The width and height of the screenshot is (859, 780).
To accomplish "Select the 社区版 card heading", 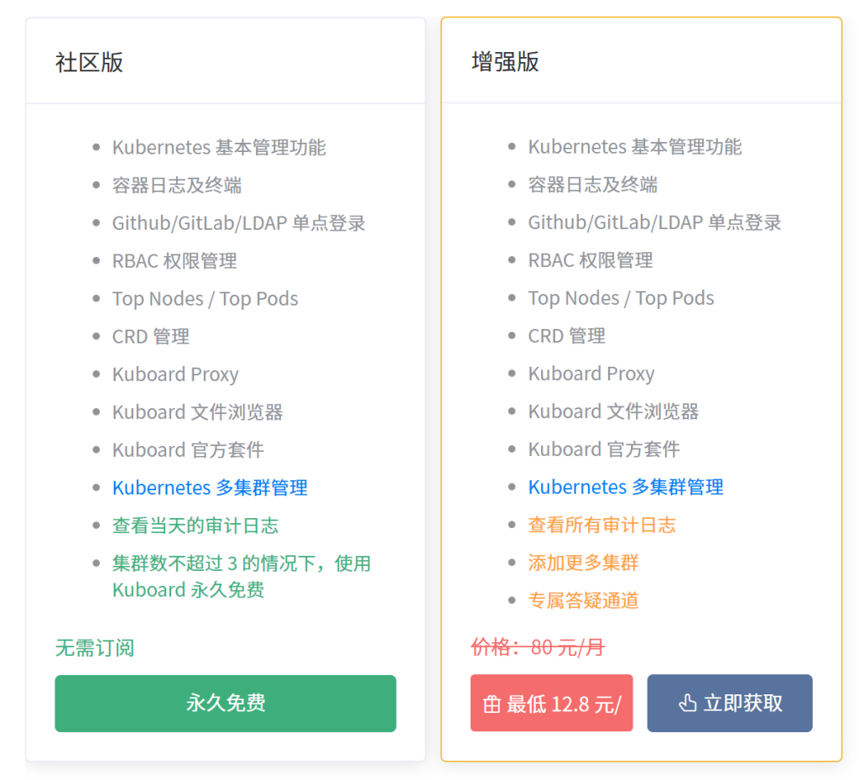I will coord(90,62).
